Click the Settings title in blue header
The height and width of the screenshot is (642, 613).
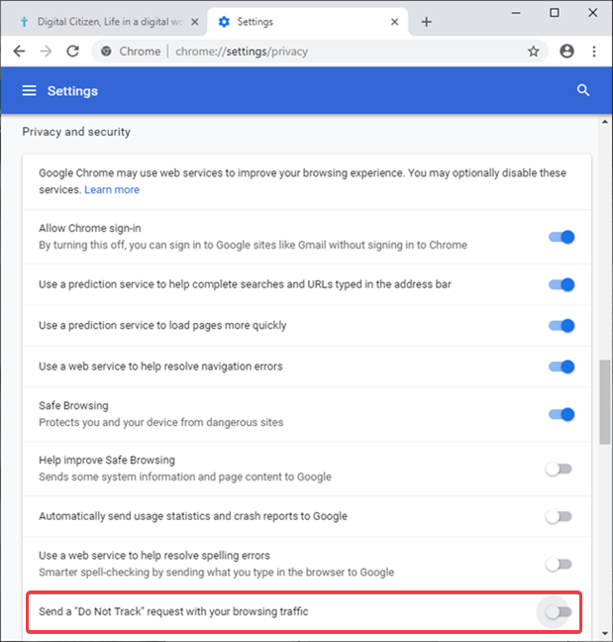click(72, 91)
